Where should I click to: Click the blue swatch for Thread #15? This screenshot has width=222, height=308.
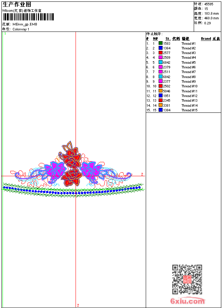[x=160, y=110]
